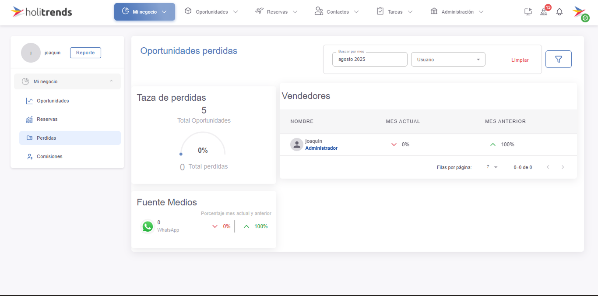
Task: Click the Administración bank building icon
Action: [x=434, y=11]
